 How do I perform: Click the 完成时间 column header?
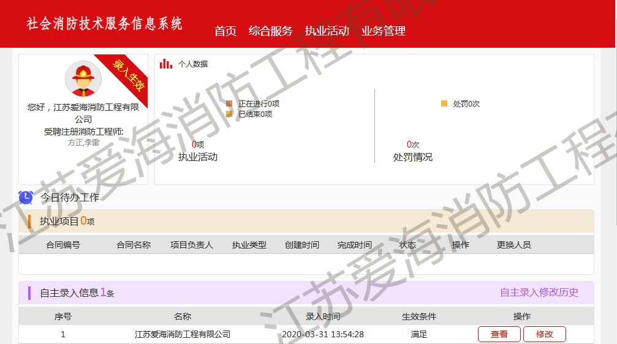[355, 245]
